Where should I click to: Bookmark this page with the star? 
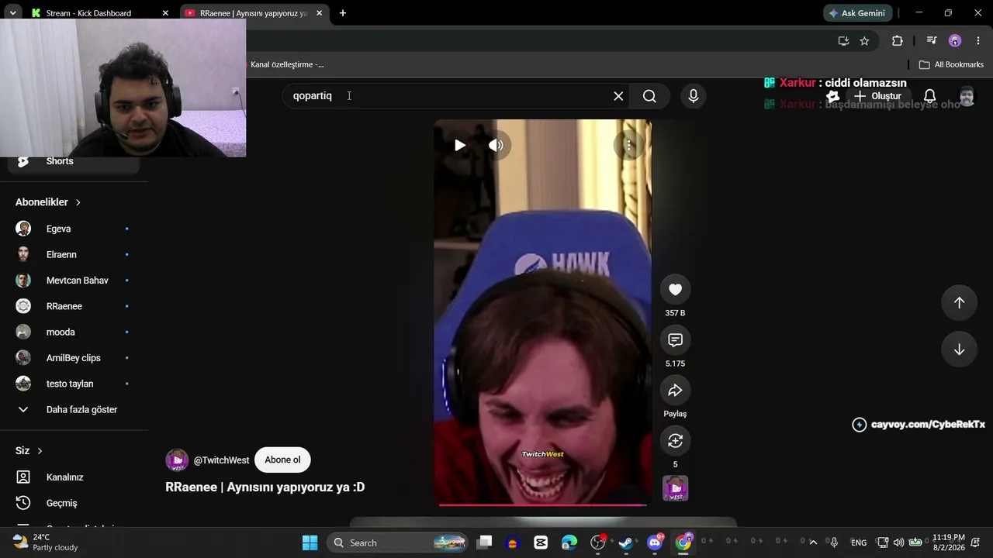pyautogui.click(x=864, y=41)
